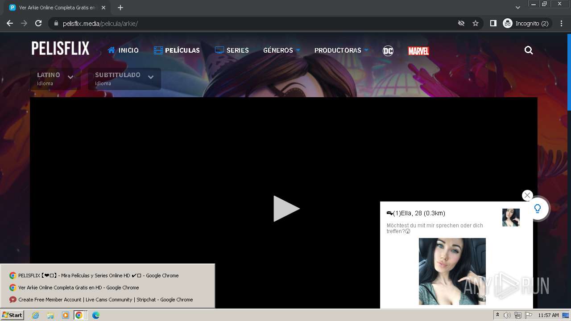The width and height of the screenshot is (571, 321).
Task: Open the tab search chevron
Action: coord(517,8)
